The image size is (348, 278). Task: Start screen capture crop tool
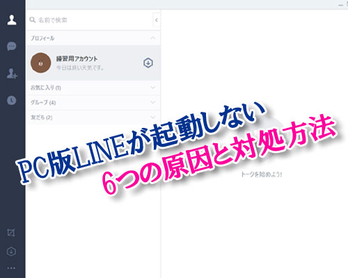click(11, 233)
